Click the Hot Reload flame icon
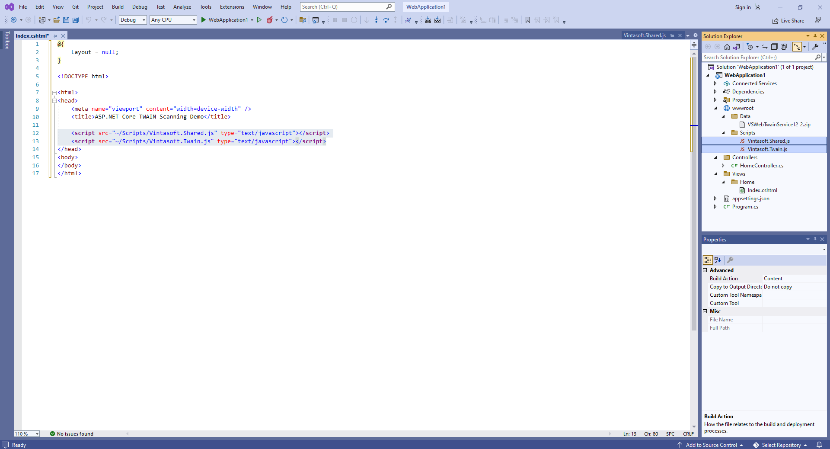The image size is (830, 449). coord(269,20)
